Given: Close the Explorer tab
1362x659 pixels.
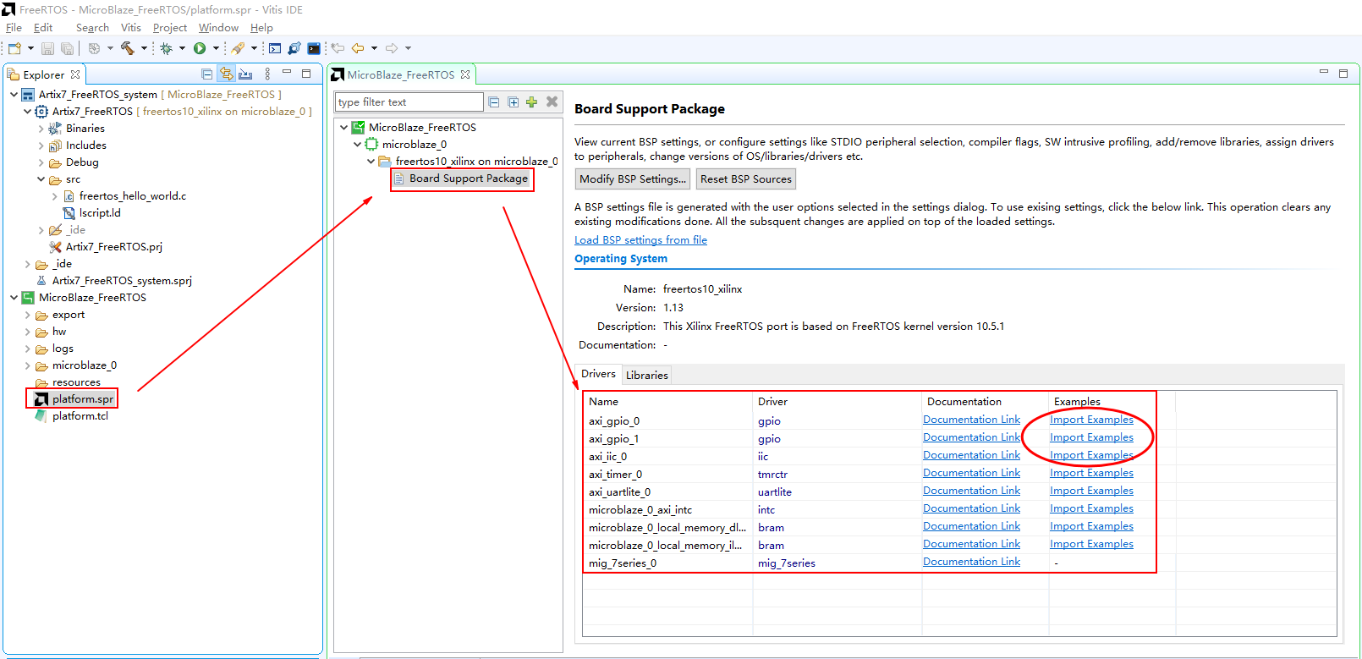Looking at the screenshot, I should pos(75,74).
